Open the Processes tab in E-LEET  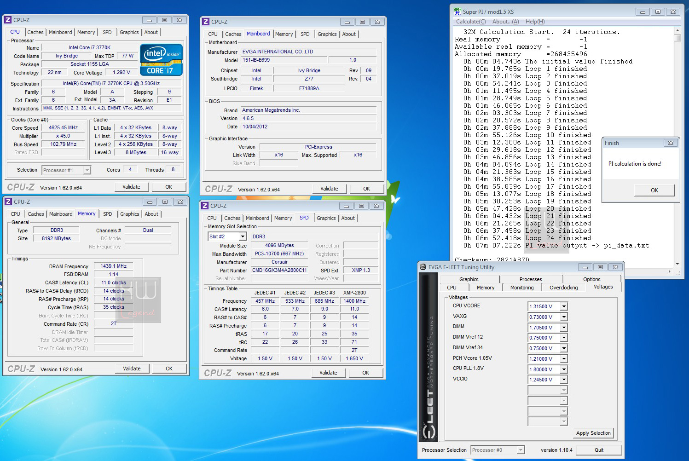pyautogui.click(x=531, y=279)
